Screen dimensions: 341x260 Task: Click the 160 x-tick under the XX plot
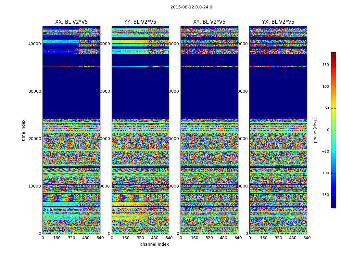click(x=57, y=238)
